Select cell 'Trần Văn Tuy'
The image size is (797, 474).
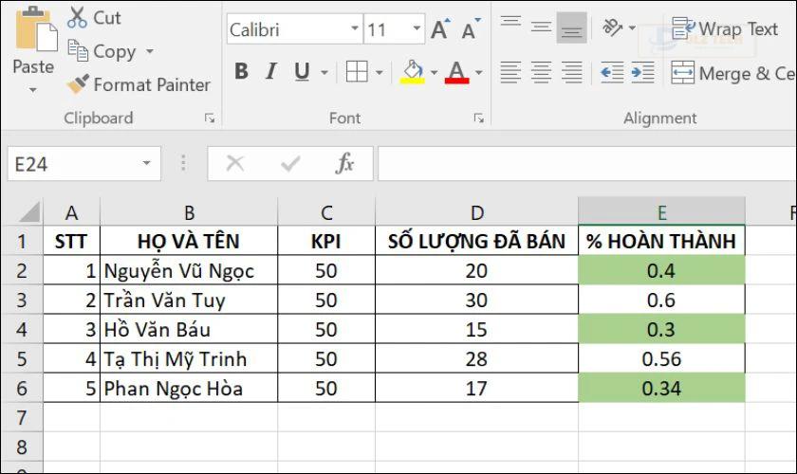coord(189,300)
